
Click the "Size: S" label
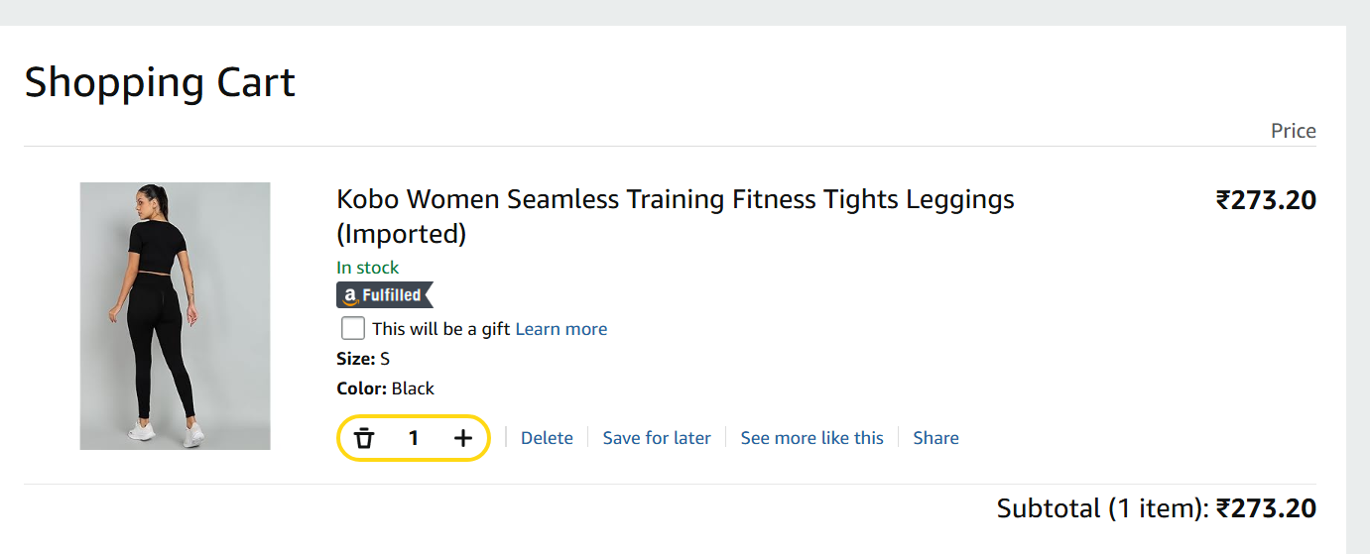pos(363,359)
